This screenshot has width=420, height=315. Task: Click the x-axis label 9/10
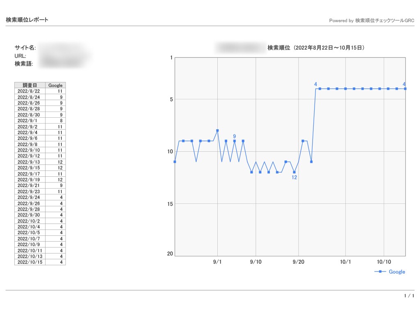(x=256, y=262)
